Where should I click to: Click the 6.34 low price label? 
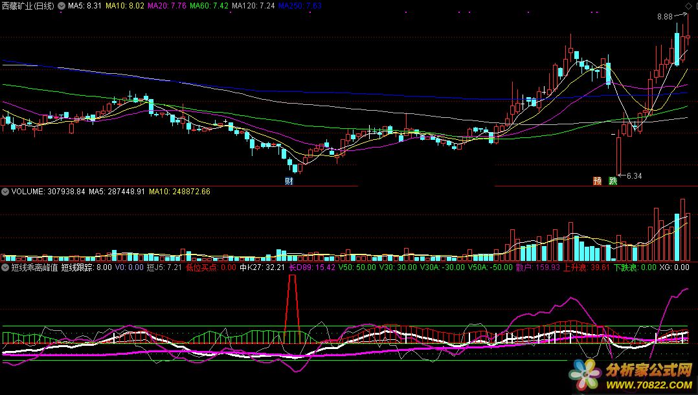[x=635, y=176]
